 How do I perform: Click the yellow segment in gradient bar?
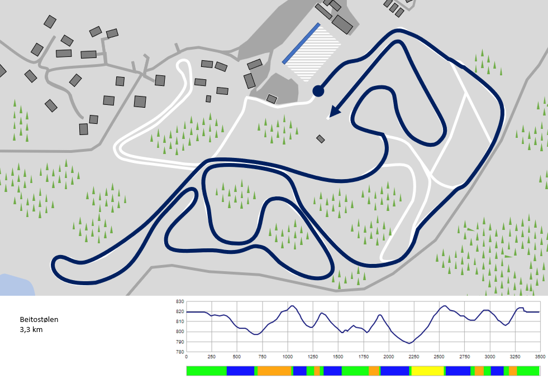[x=428, y=371]
